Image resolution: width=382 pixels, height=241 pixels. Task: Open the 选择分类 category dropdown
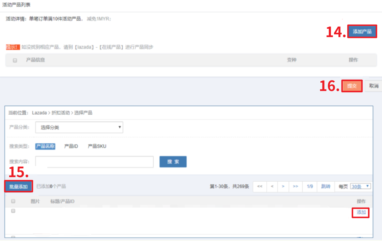(x=79, y=127)
